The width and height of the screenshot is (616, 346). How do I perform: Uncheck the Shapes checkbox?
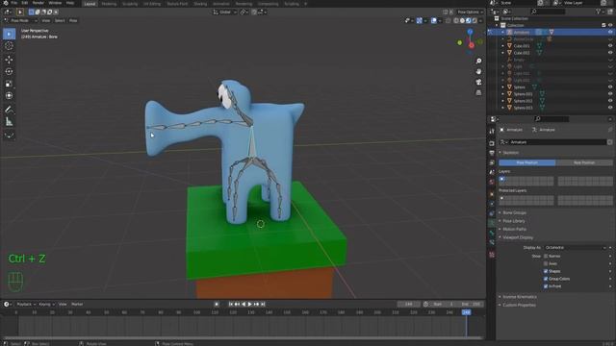(546, 271)
